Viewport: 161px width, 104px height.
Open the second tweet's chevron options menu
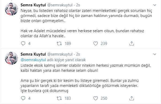click(155, 54)
